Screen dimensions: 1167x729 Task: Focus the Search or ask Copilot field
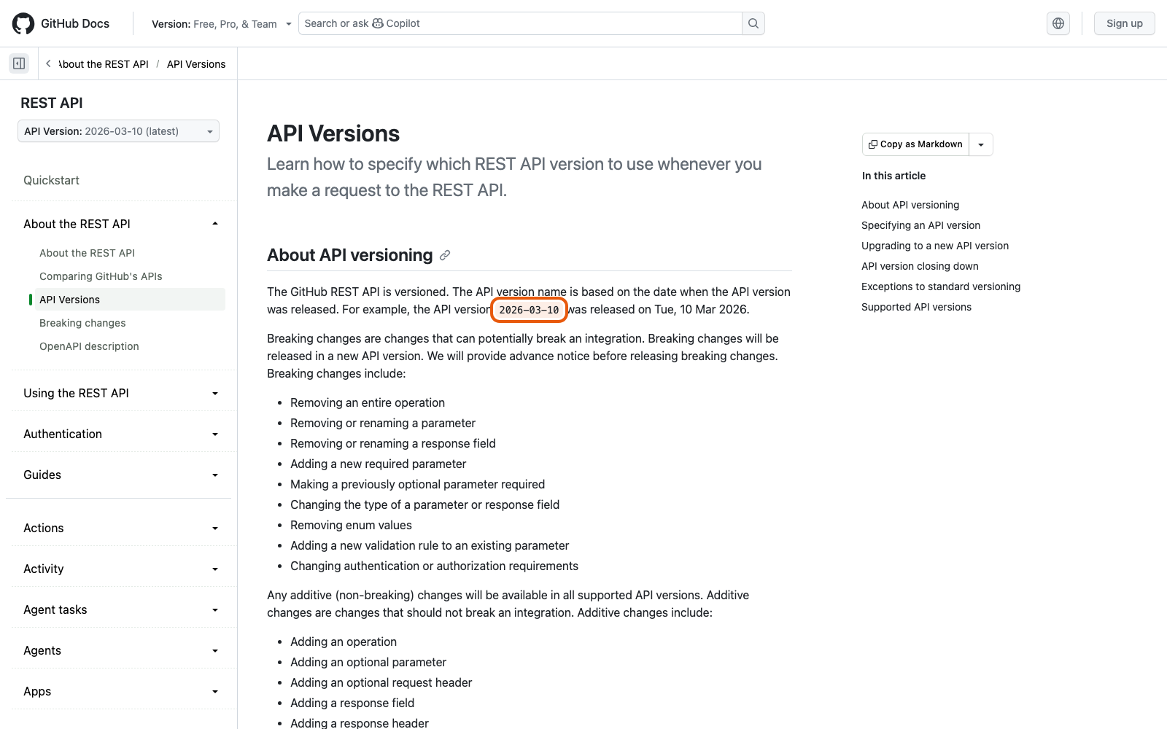point(520,23)
